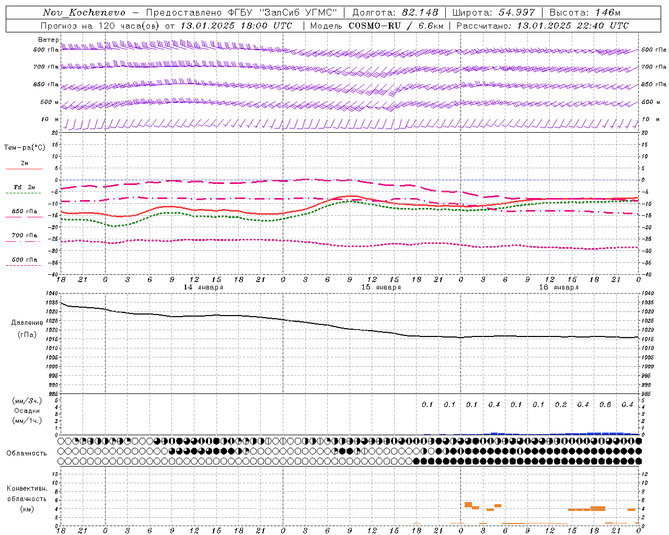Click the 'Td 2м' dew point legend entry
This screenshot has height=535, width=669.
(25, 187)
